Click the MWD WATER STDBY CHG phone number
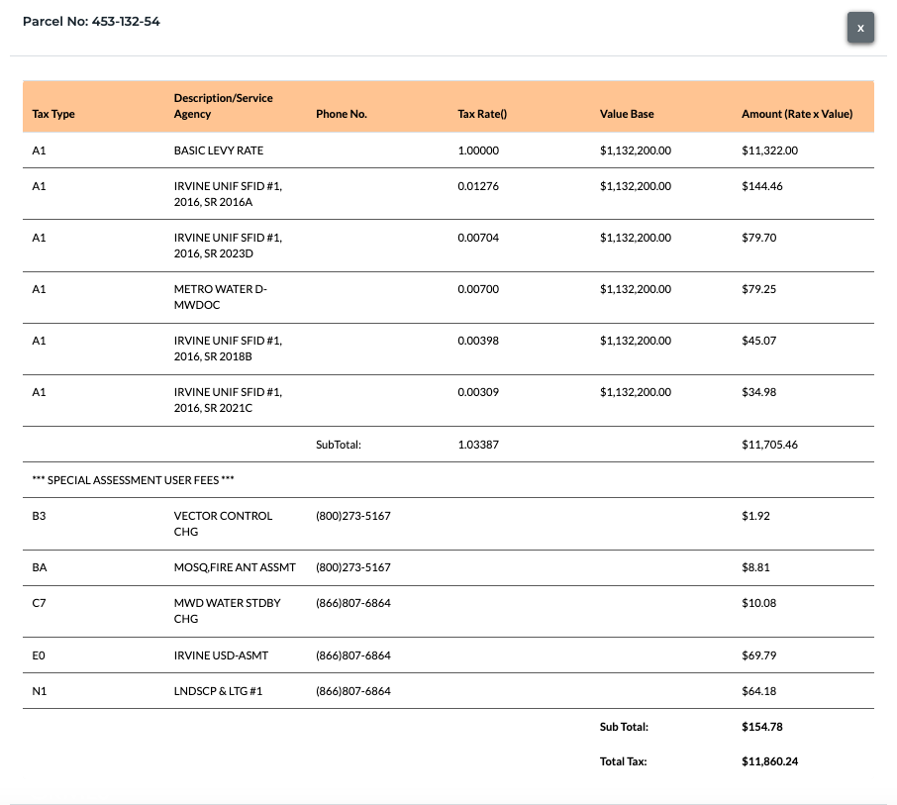Image resolution: width=897 pixels, height=805 pixels. pos(353,602)
